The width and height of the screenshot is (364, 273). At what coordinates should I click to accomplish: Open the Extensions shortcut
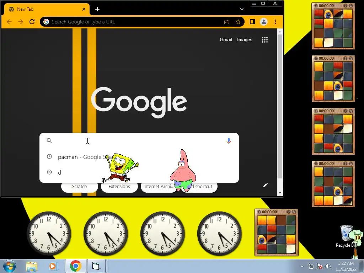point(119,187)
